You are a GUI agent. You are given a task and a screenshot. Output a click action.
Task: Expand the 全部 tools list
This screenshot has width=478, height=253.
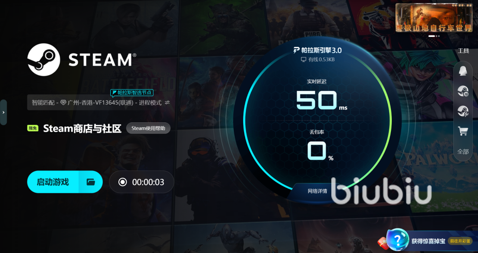(463, 152)
